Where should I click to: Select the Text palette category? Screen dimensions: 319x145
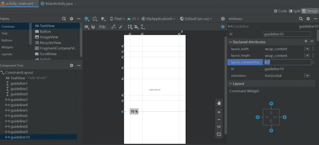pyautogui.click(x=4, y=34)
